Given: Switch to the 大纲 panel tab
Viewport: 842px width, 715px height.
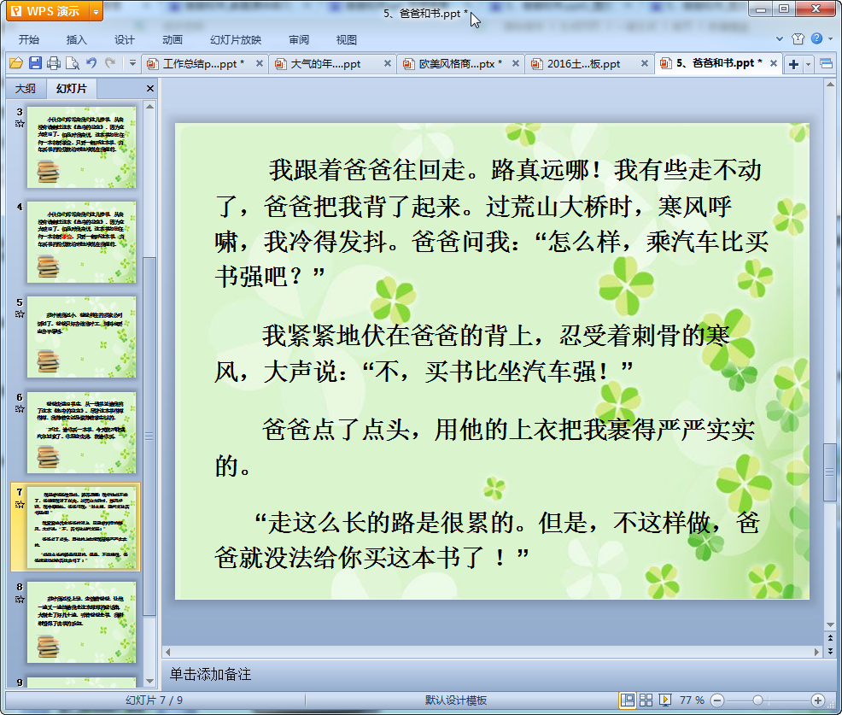Looking at the screenshot, I should click(26, 89).
